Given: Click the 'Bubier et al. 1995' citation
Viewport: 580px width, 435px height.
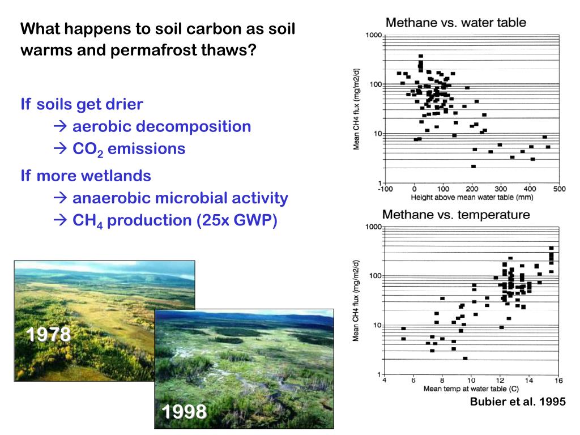Looking at the screenshot, I should [x=518, y=402].
